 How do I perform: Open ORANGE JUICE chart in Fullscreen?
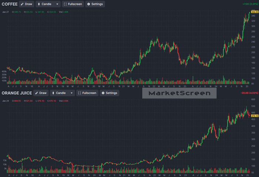click(87, 93)
